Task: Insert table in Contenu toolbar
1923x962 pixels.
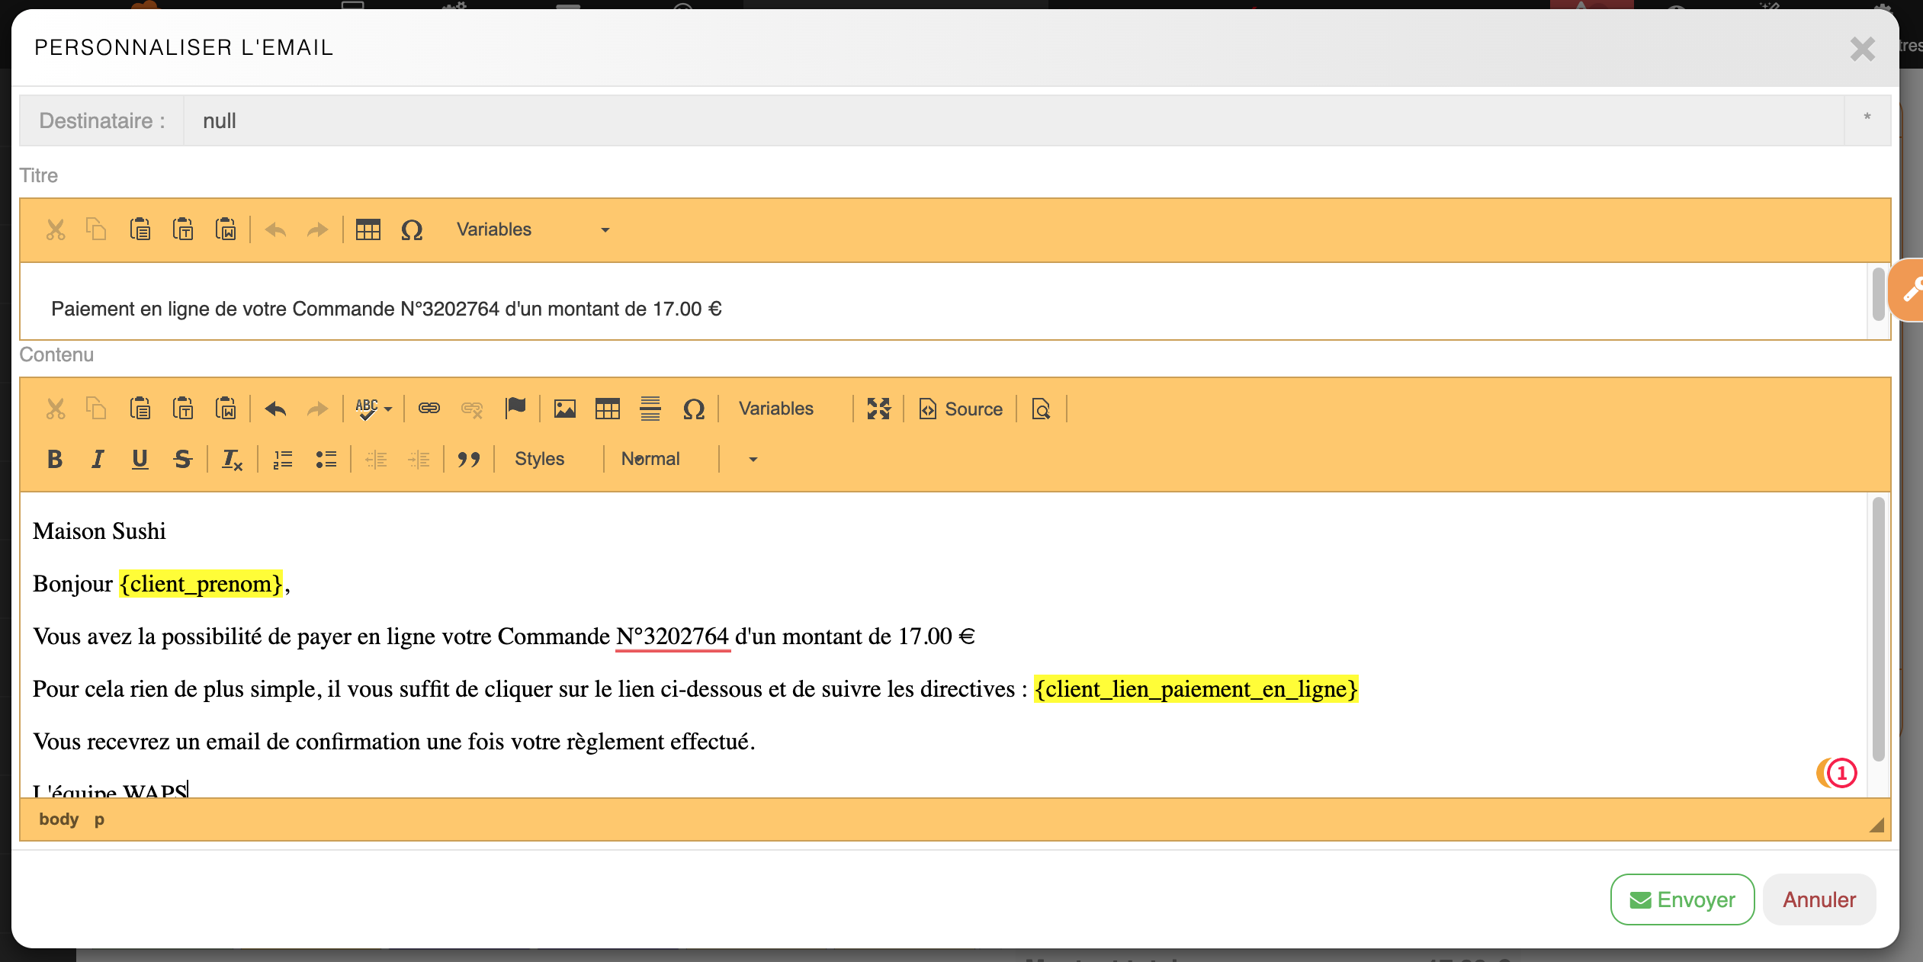Action: [608, 409]
